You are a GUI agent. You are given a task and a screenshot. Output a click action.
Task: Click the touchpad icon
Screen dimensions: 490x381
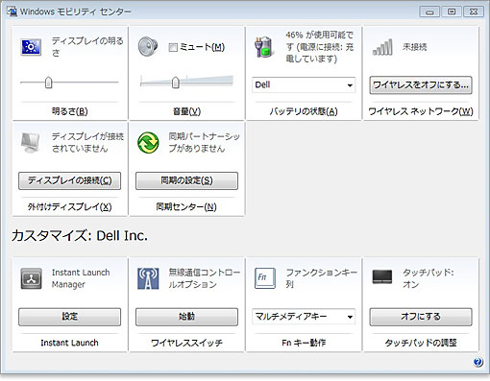pos(382,277)
